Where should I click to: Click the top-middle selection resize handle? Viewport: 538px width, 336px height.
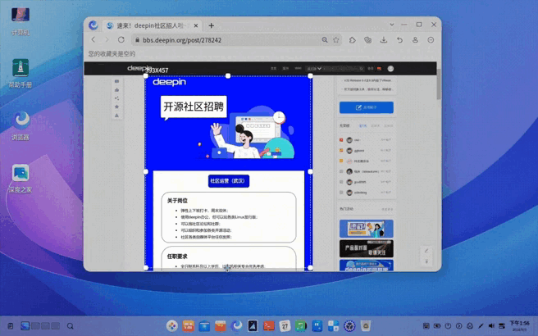[x=228, y=75]
